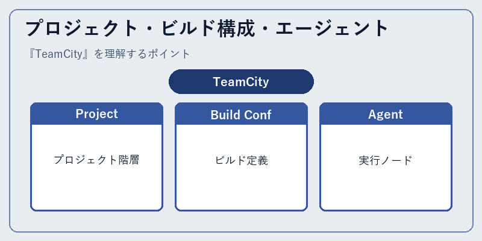The width and height of the screenshot is (482, 241).
Task: Click the 実行ノード text
Action: [386, 160]
